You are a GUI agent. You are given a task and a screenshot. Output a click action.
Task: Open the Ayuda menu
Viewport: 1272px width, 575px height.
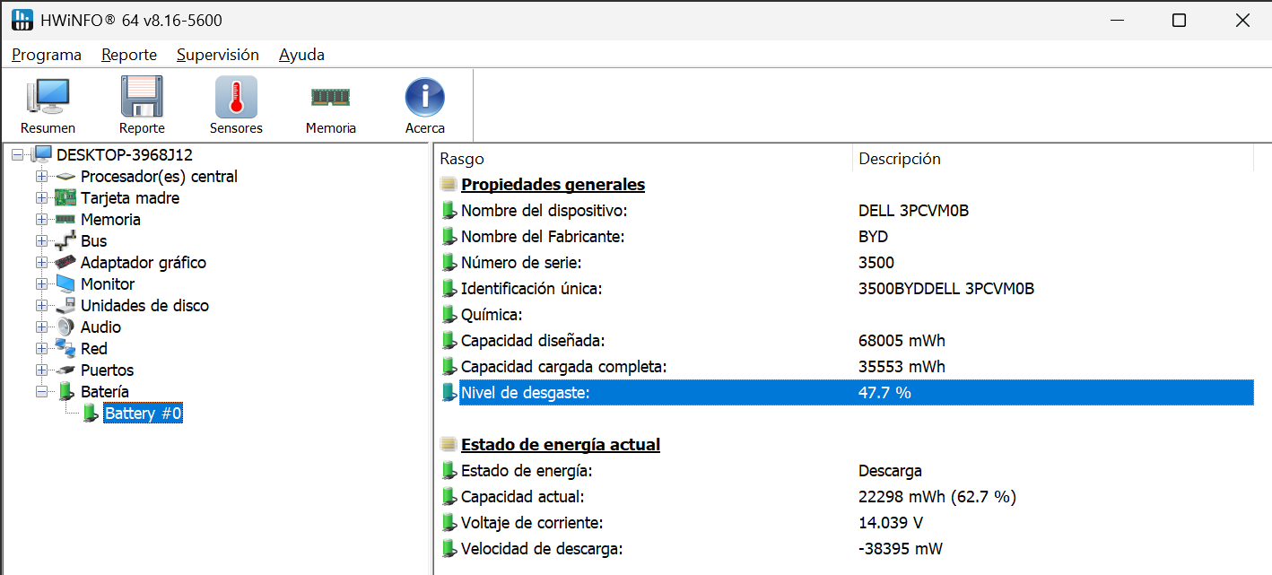[301, 55]
